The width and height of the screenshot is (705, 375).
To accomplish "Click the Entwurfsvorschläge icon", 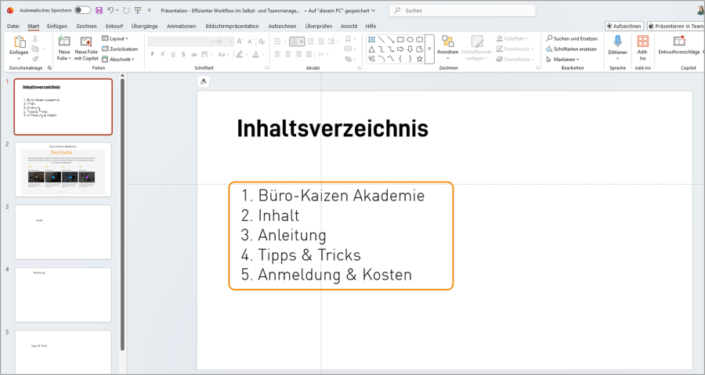I will (x=679, y=41).
